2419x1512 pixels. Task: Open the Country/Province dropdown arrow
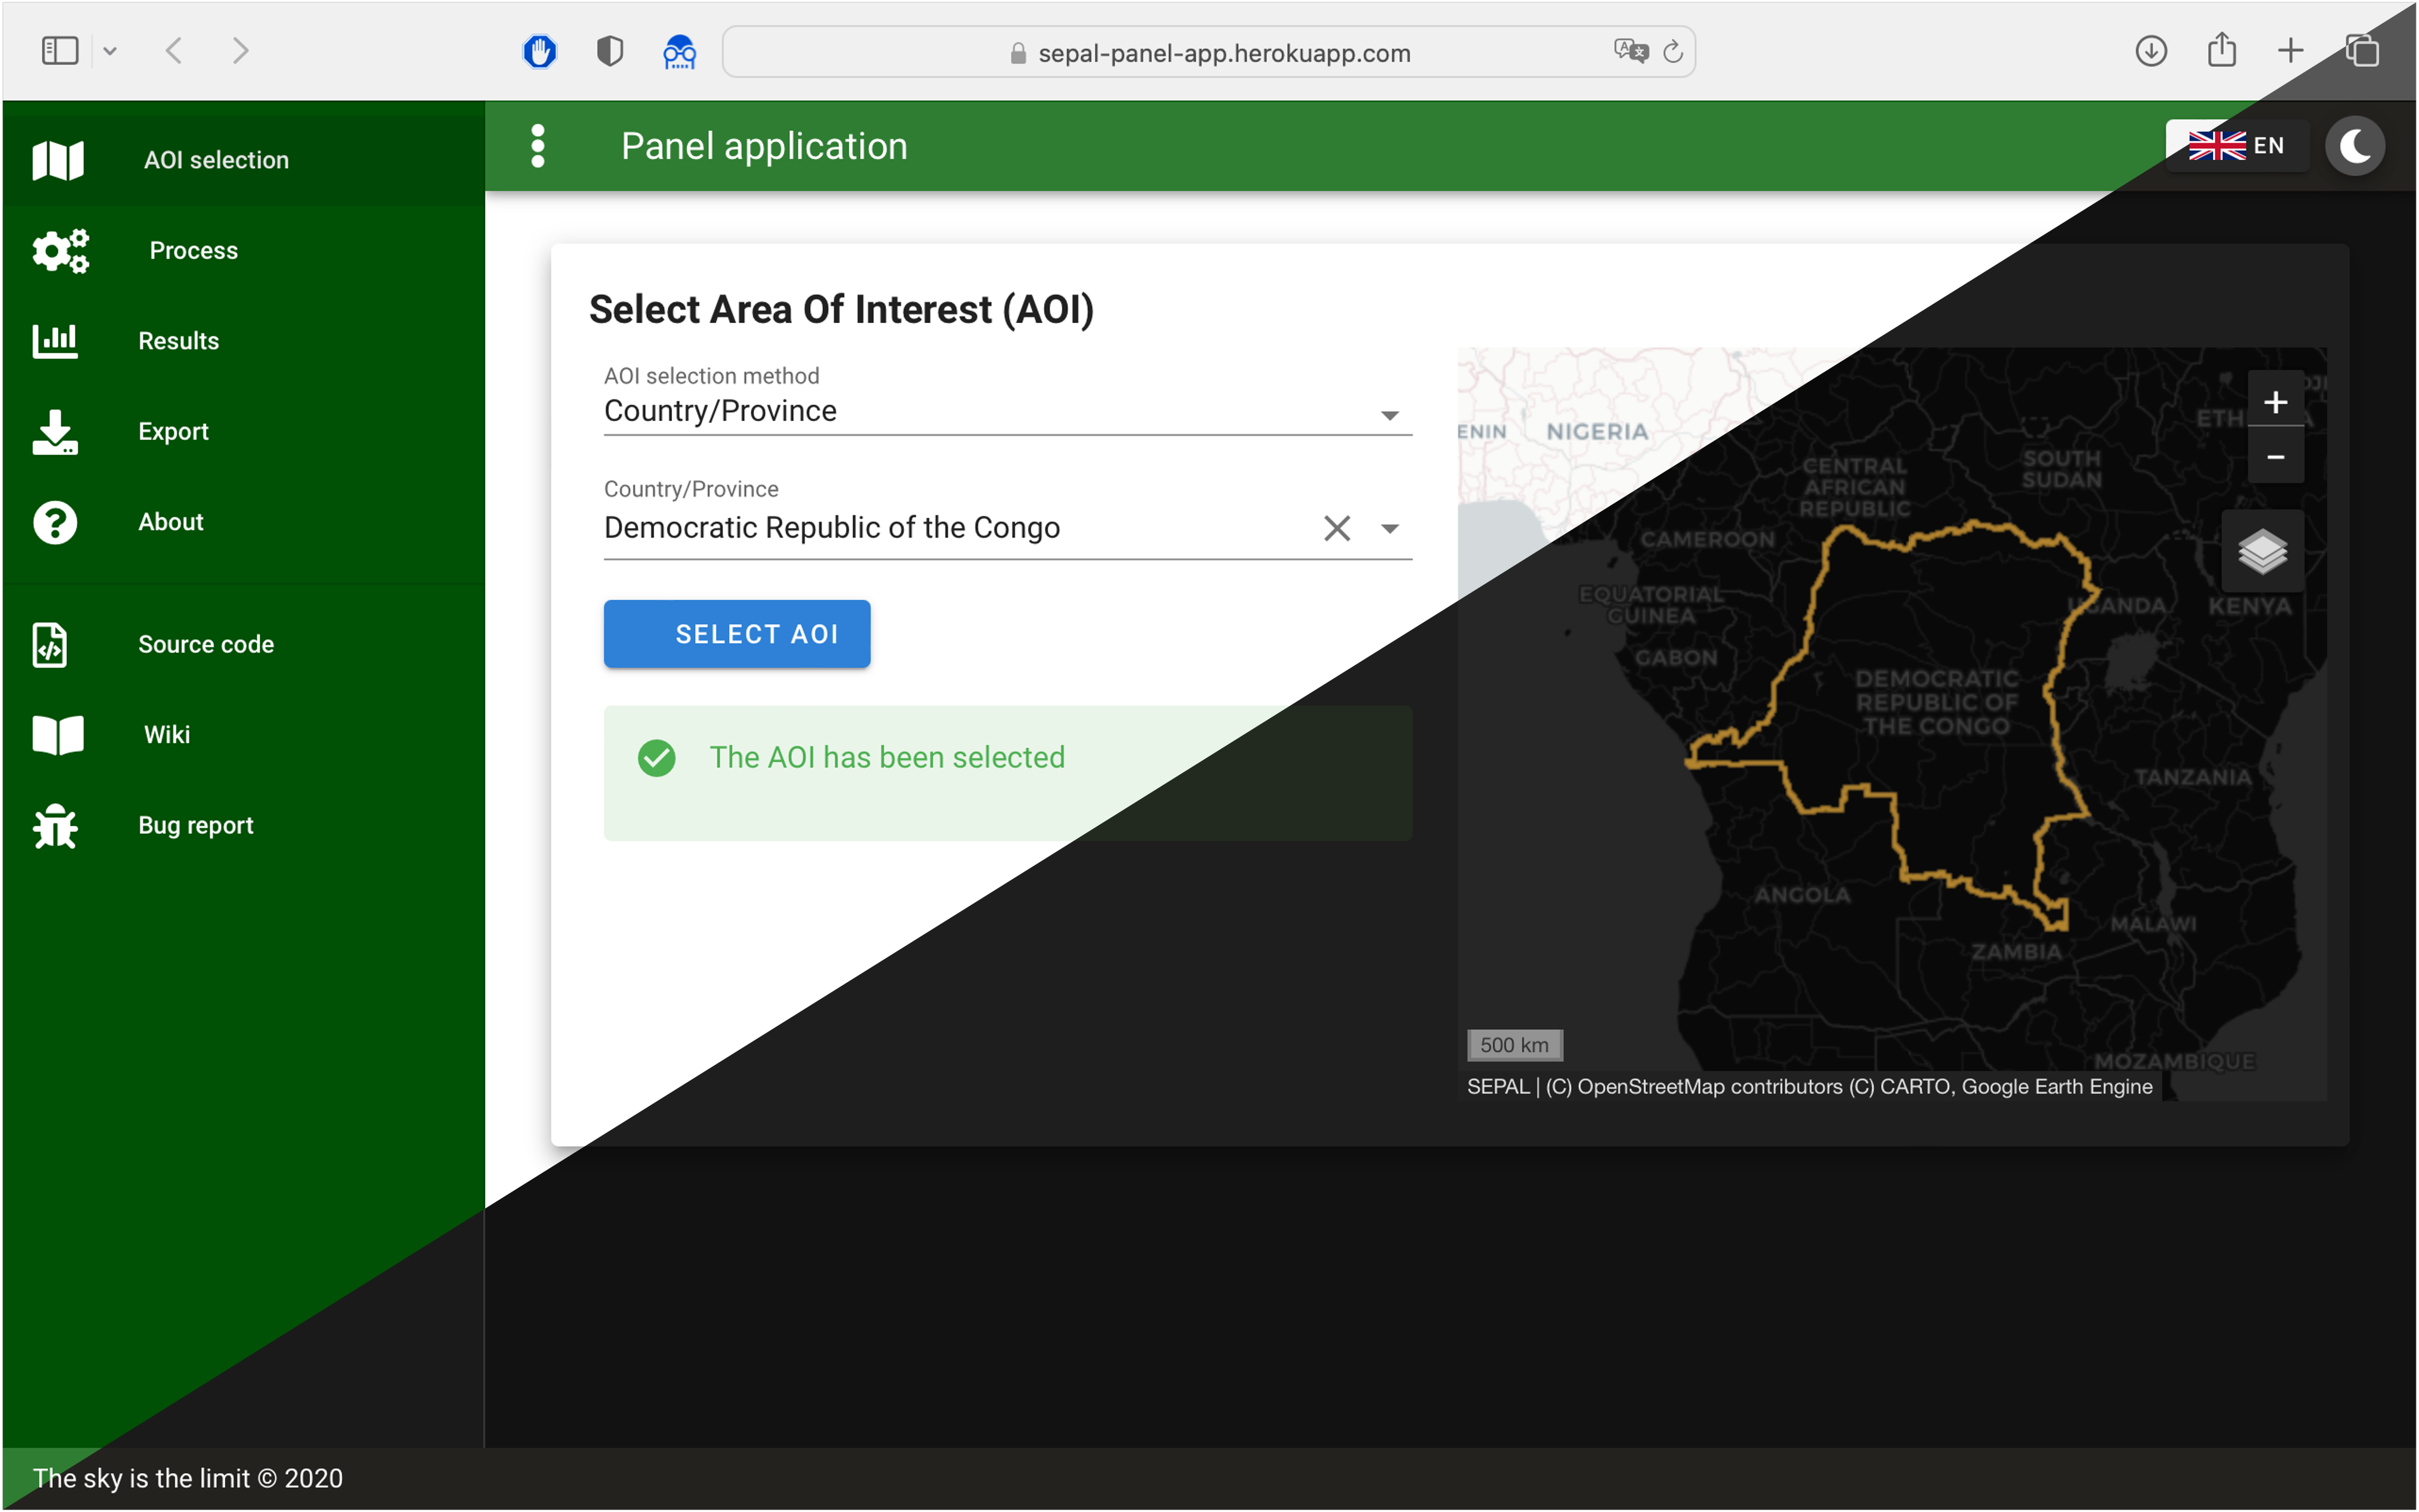tap(1389, 528)
